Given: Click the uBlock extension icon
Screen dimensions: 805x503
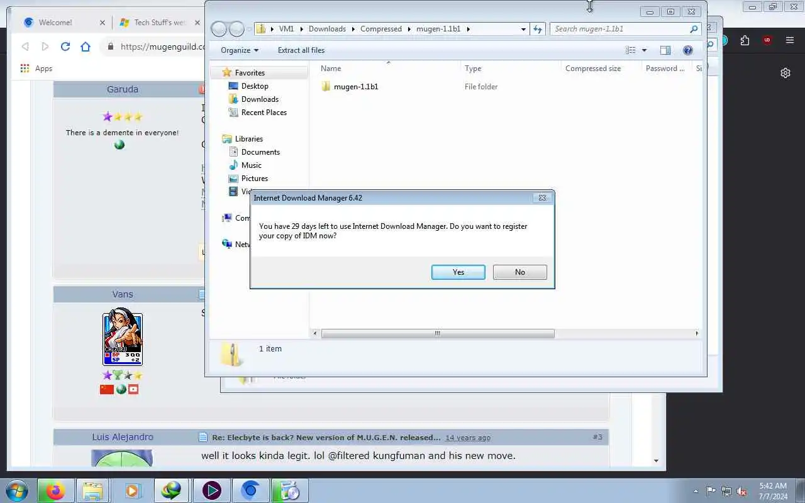Looking at the screenshot, I should coord(767,40).
